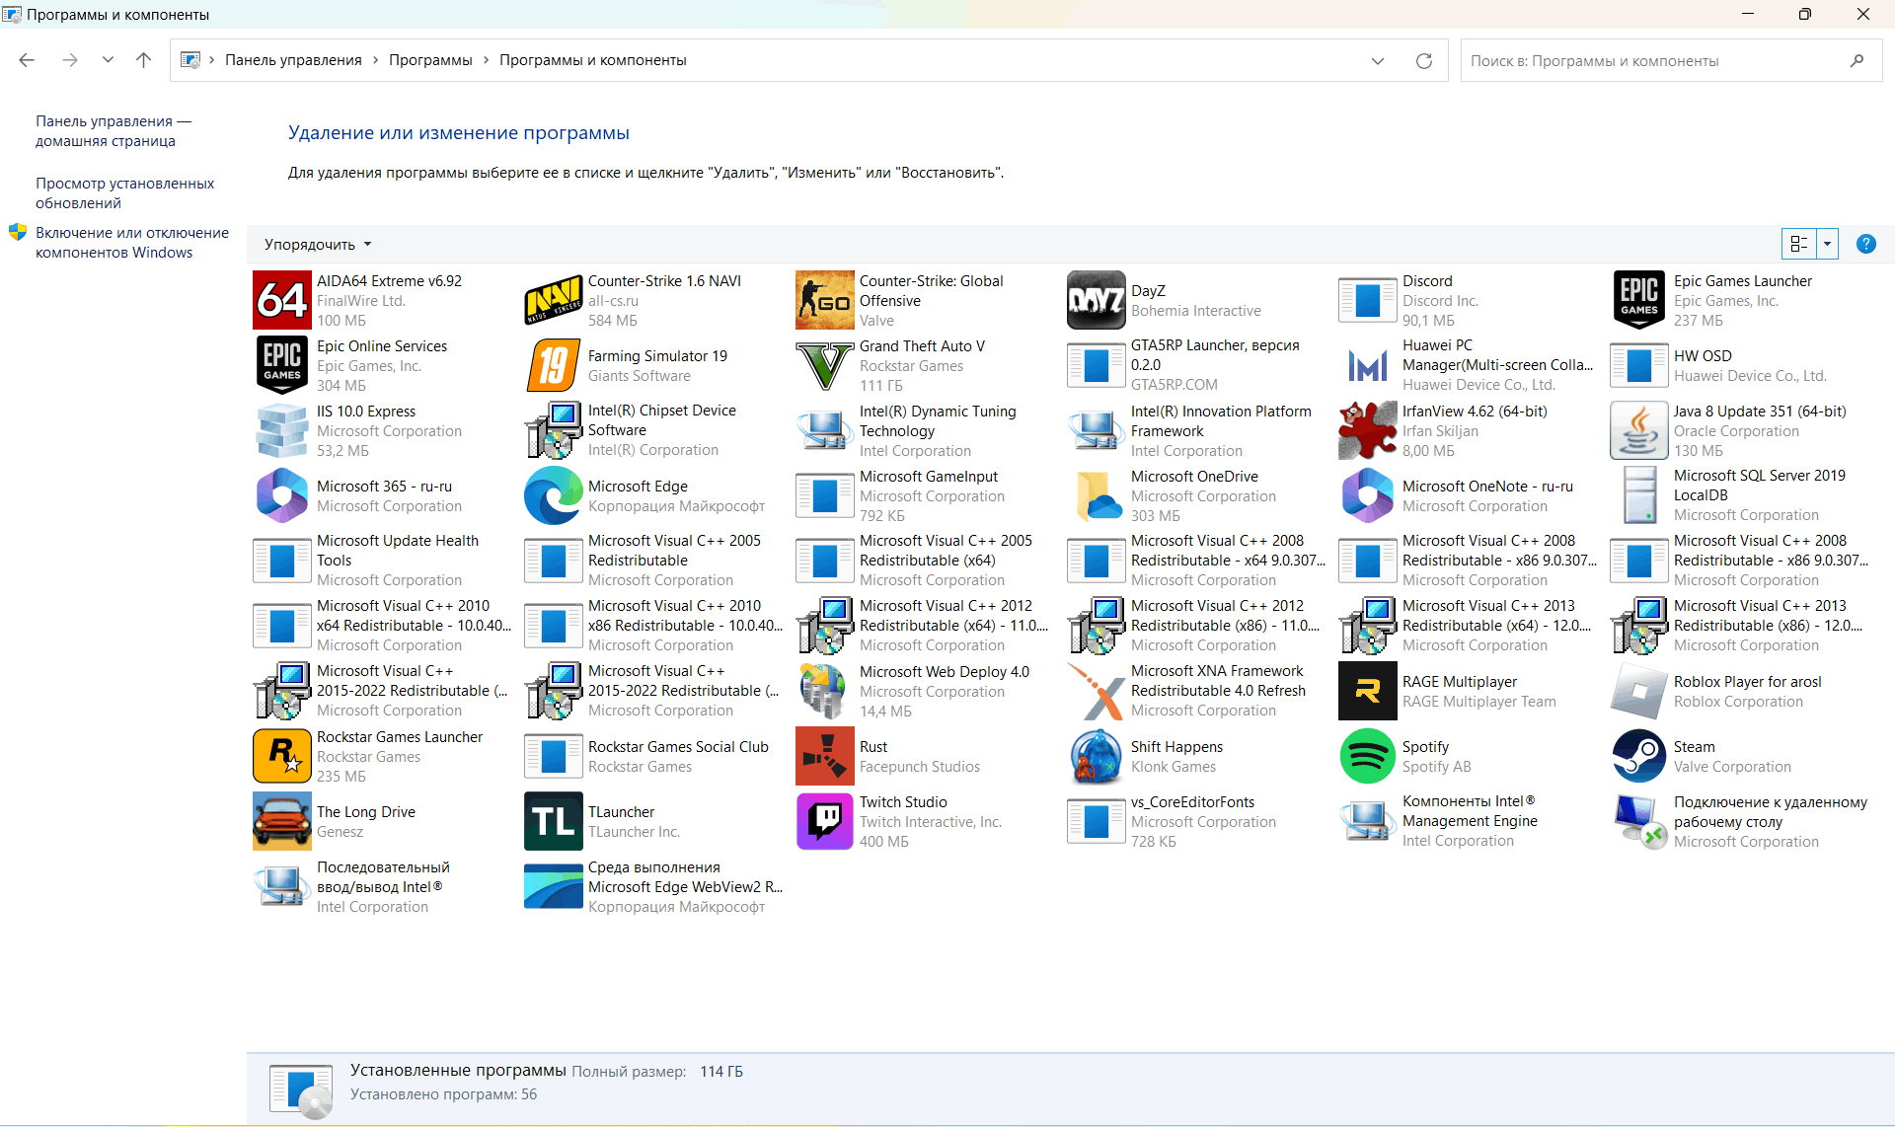Click the Huawei PC Manager icon
1895x1127 pixels.
click(1368, 365)
